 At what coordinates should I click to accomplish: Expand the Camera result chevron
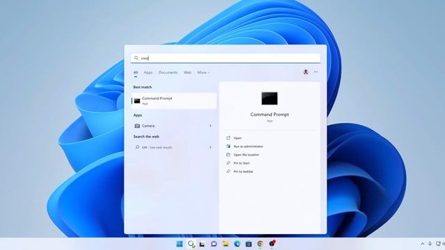(x=210, y=126)
